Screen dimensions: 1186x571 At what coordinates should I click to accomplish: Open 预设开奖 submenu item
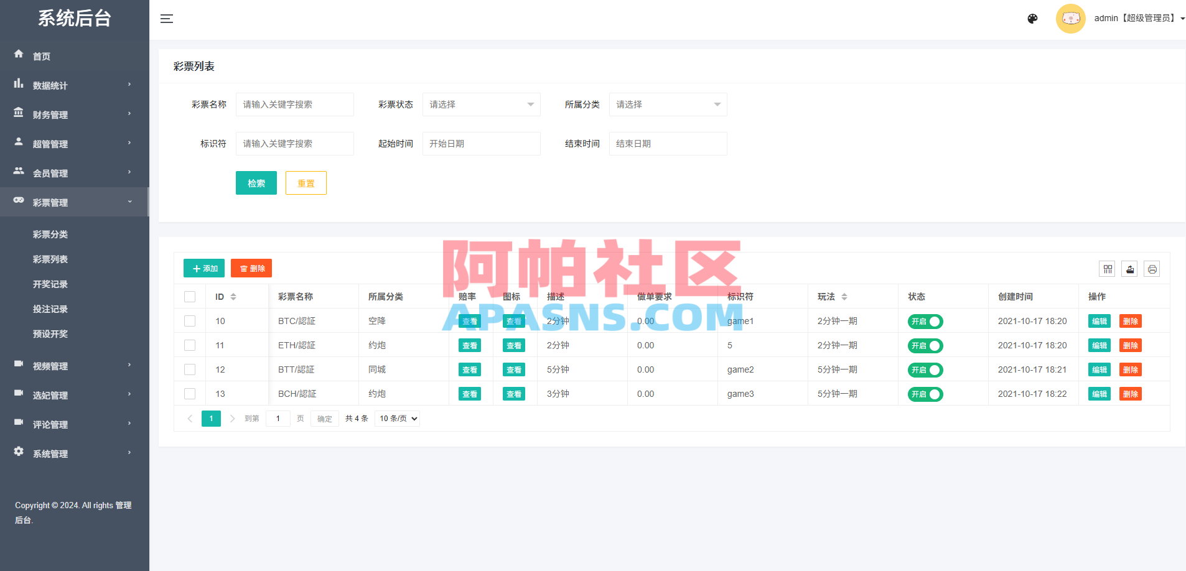tap(50, 334)
